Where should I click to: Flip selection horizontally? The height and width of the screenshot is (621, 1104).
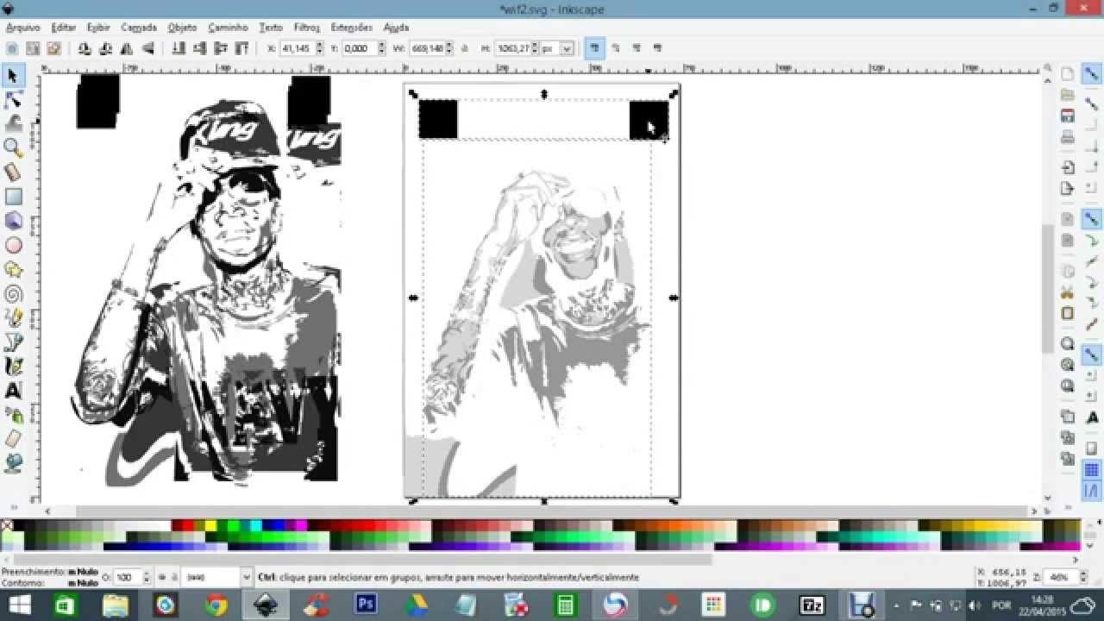tap(127, 48)
